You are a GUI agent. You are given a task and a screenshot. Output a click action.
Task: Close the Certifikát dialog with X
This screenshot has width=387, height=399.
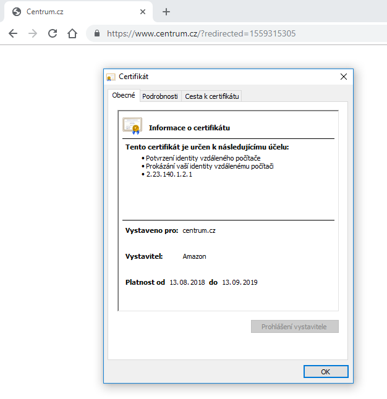point(344,77)
